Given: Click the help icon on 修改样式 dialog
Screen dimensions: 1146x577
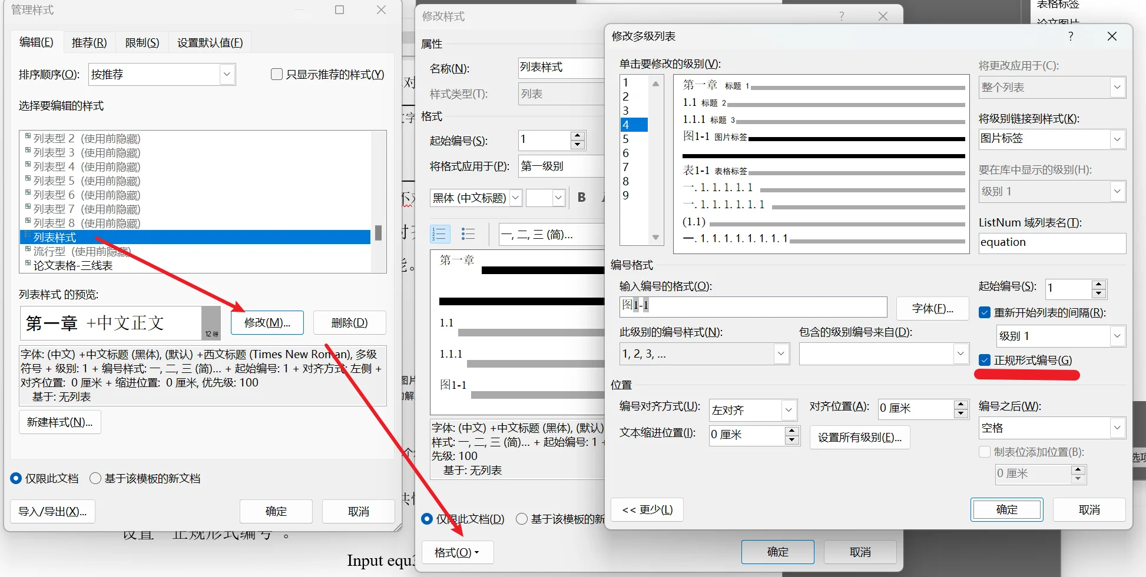Looking at the screenshot, I should (842, 16).
